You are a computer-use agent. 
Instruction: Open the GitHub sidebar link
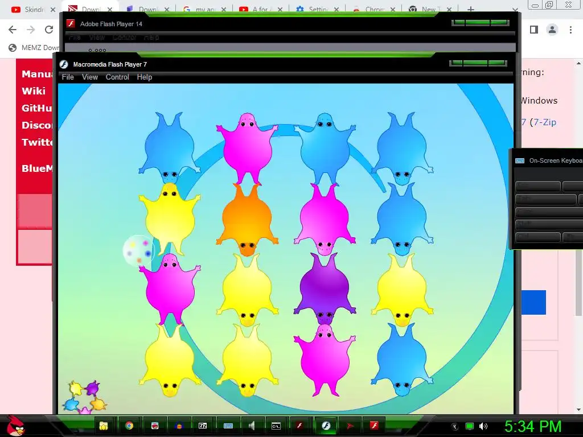coord(37,108)
